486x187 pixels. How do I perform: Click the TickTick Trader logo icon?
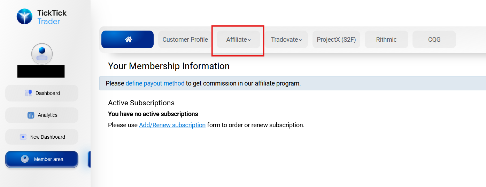[x=24, y=17]
